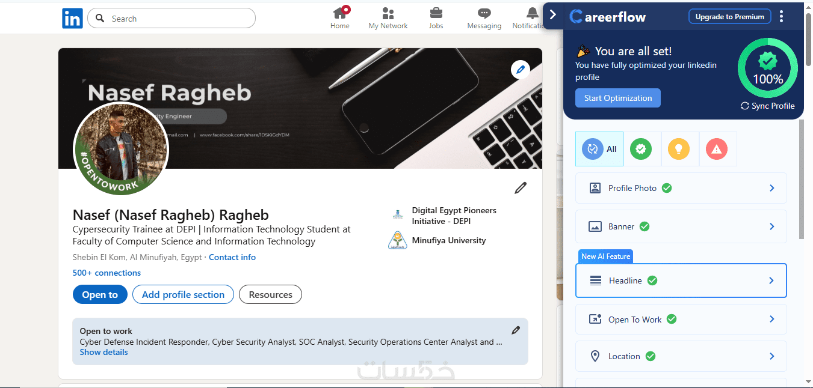
Task: Click the profile name Nasef Ragheb heading
Action: [x=171, y=215]
